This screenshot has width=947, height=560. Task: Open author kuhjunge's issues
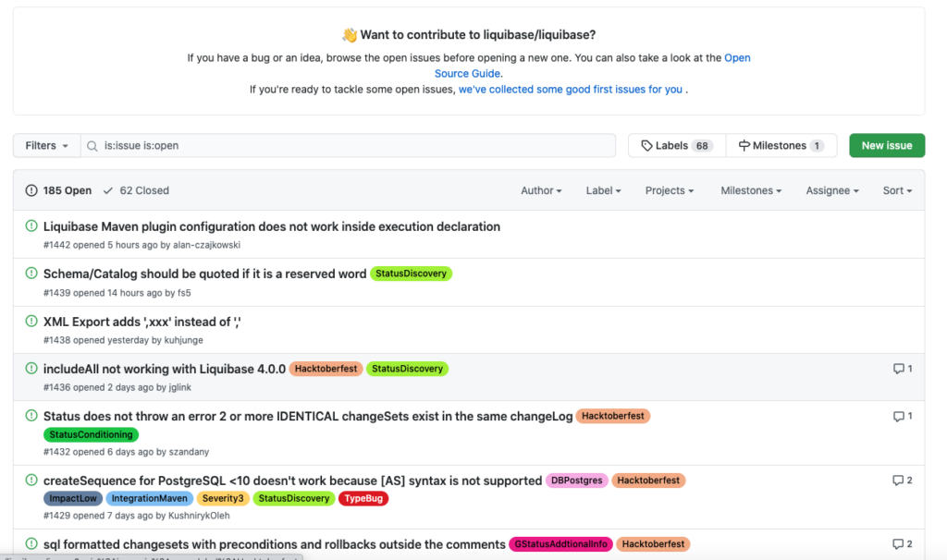(x=184, y=340)
